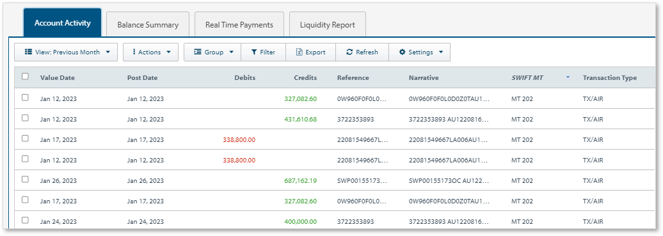This screenshot has width=663, height=236.
Task: Click the Settings gear icon
Action: (402, 52)
